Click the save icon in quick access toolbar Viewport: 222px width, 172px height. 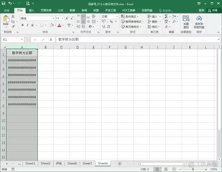[x=3, y=3]
